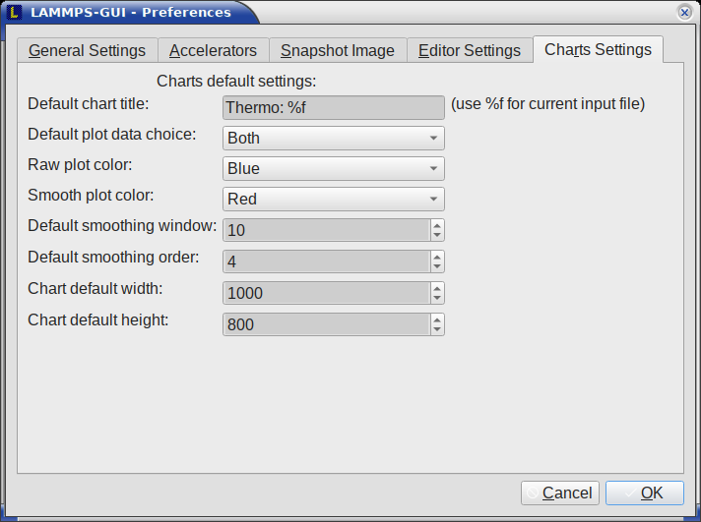Click the chart default height field
The width and height of the screenshot is (701, 522).
coord(326,324)
